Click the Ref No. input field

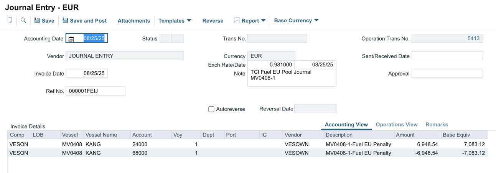tap(96, 91)
